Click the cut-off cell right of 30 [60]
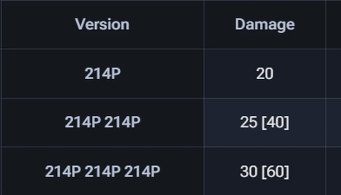Screen dimensions: 341x195 coord(333,171)
